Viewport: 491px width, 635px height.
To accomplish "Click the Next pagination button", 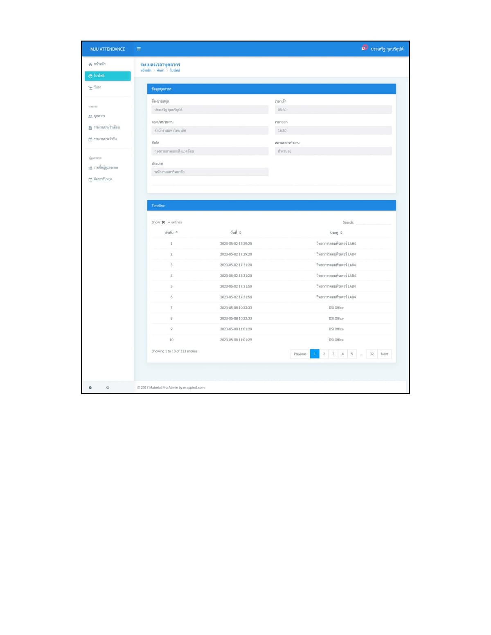I will coord(384,354).
